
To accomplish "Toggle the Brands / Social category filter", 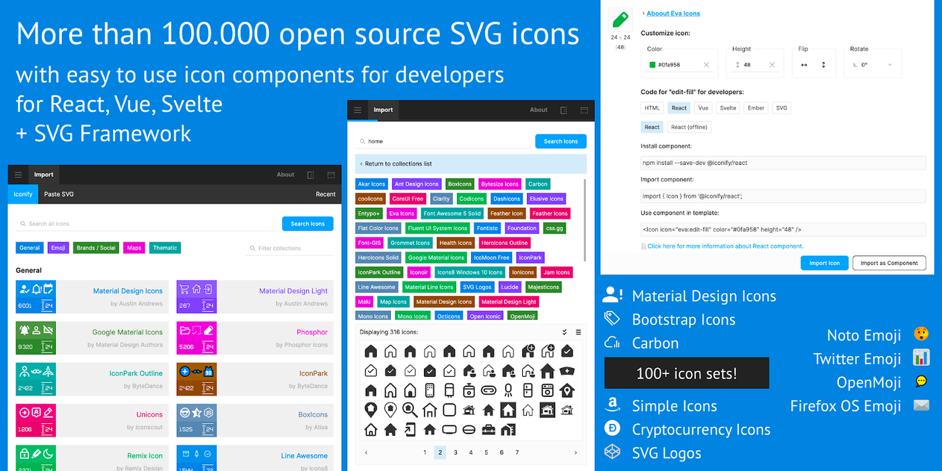I will coord(96,248).
